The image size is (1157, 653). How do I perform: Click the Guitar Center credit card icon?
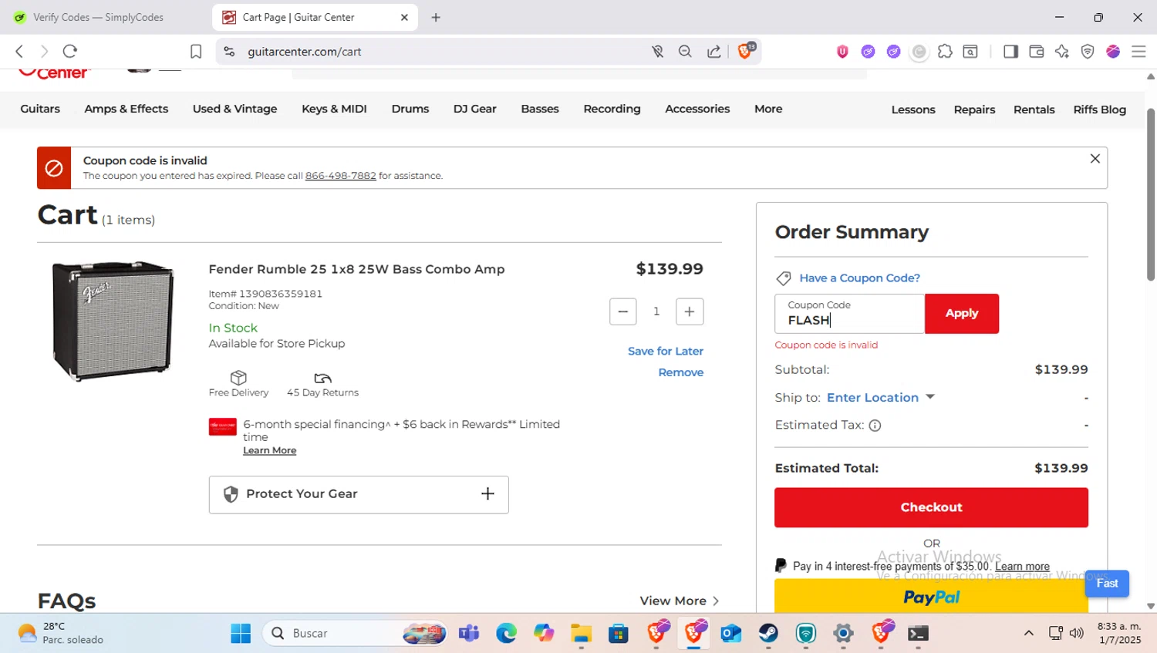pyautogui.click(x=223, y=426)
